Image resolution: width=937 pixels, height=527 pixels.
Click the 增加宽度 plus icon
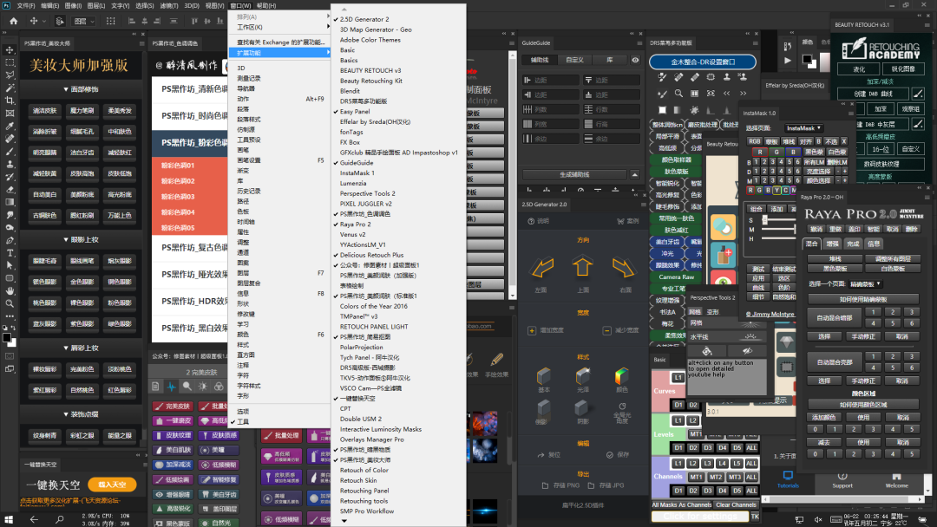tap(532, 330)
